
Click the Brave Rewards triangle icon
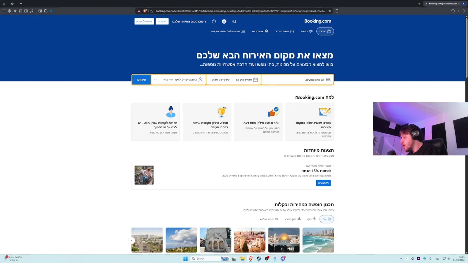(139, 11)
